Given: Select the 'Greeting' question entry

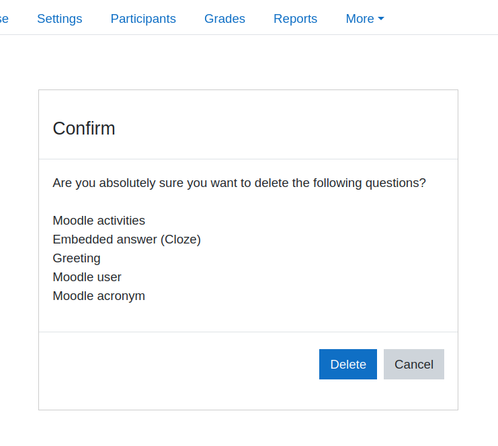Looking at the screenshot, I should click(77, 258).
